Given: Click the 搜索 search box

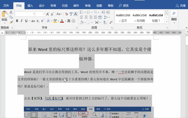Looking at the screenshot, I should point(124,6).
